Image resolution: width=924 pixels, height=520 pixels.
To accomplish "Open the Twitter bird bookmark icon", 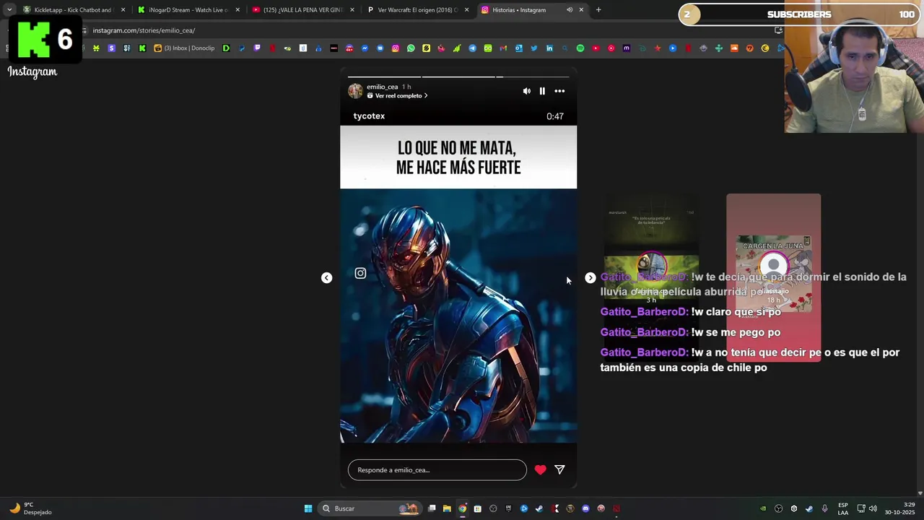I will pyautogui.click(x=534, y=48).
